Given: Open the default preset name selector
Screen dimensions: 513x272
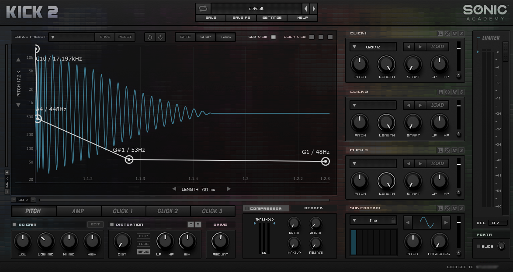Looking at the screenshot, I should tap(256, 8).
